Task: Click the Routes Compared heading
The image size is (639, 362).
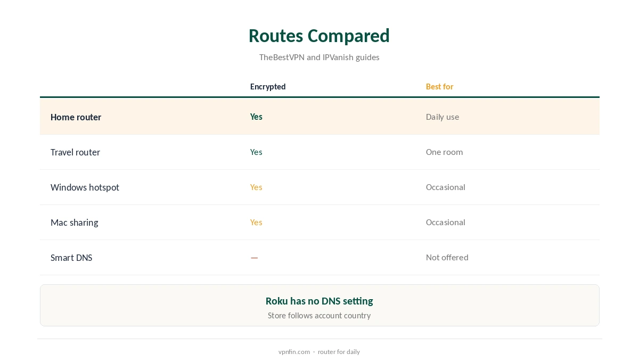Action: click(319, 36)
